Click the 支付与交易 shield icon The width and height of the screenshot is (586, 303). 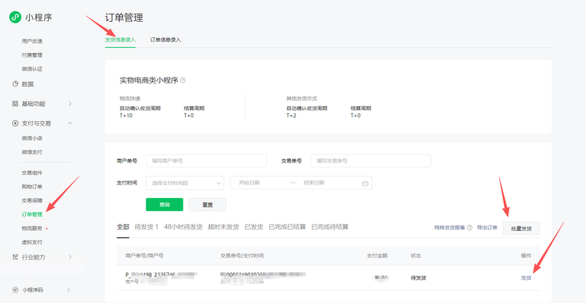click(15, 123)
